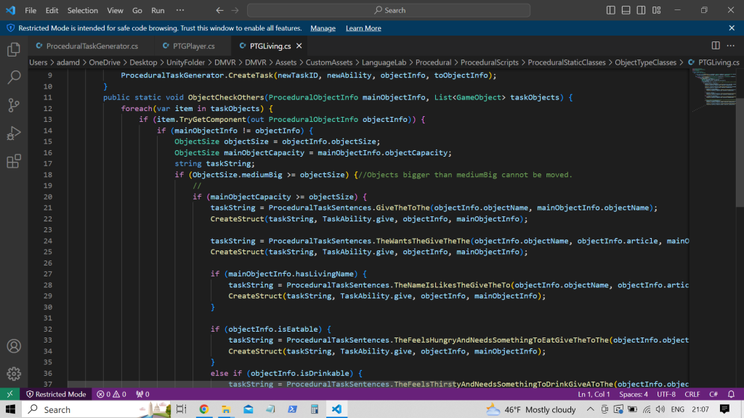Open the Selection menu

(x=82, y=10)
